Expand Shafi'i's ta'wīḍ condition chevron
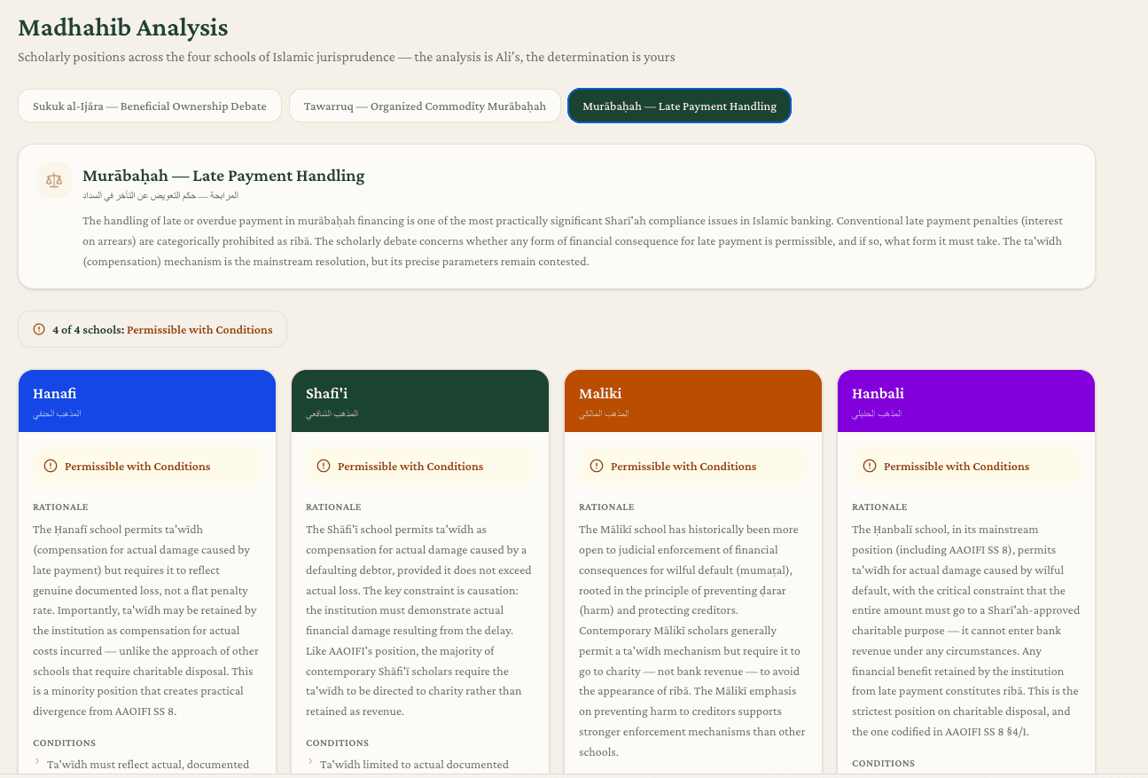 310,764
